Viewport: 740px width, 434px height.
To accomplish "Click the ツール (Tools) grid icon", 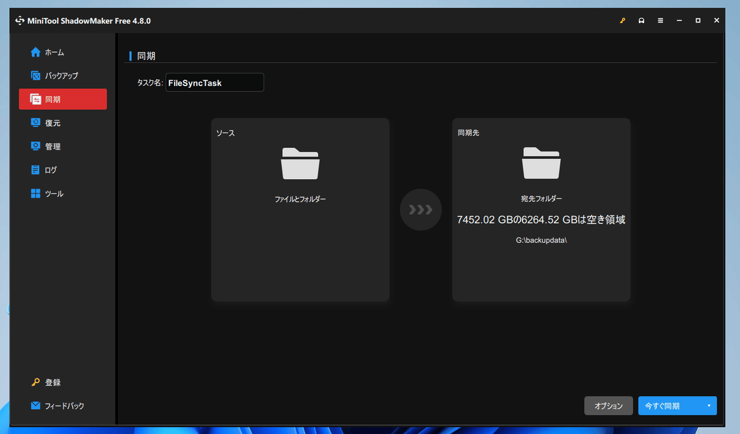I will coord(36,194).
